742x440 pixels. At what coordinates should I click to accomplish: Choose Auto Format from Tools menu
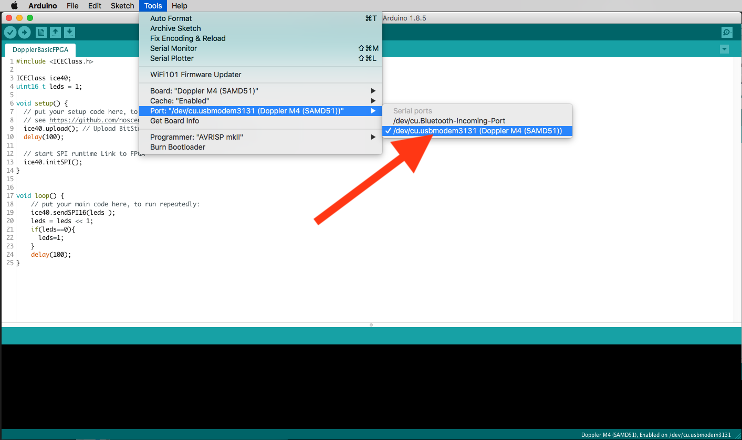(260, 18)
